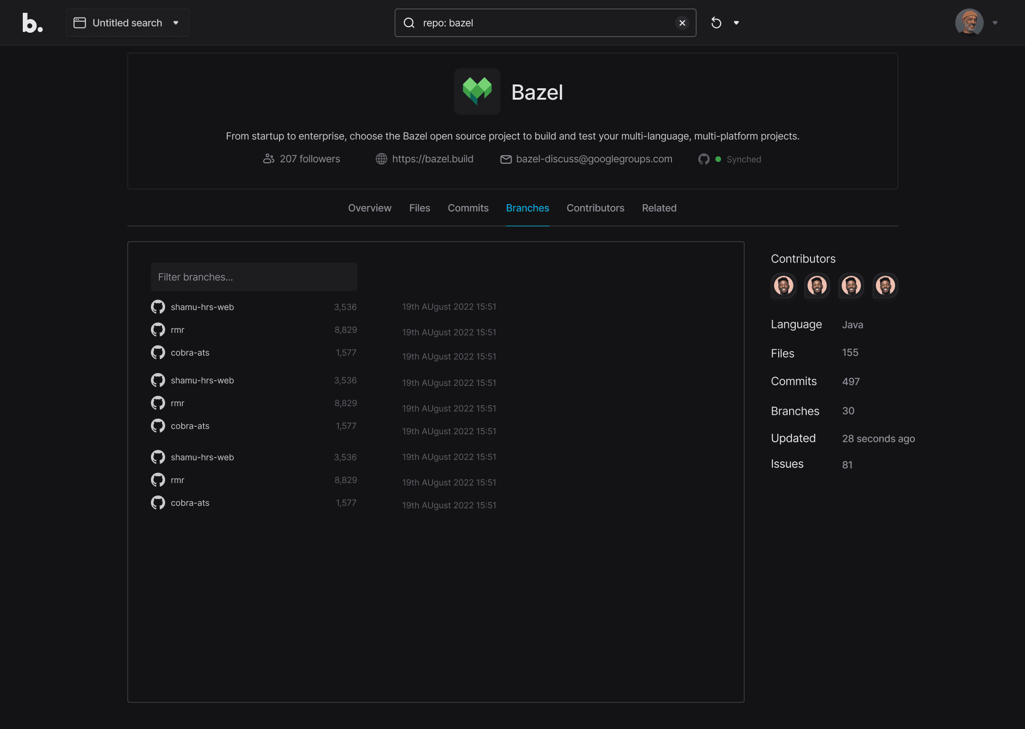Click the Contributors sidebar heading

[x=803, y=259]
